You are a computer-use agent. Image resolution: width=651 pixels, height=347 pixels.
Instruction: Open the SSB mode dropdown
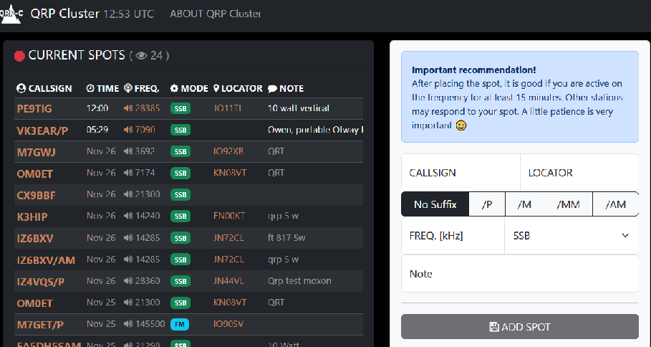click(x=572, y=236)
